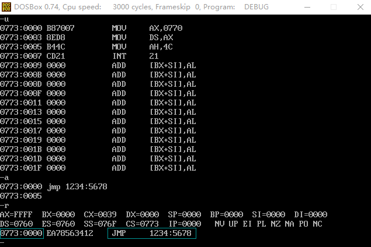The image size is (371, 247).
Task: Click register value BP=0000
Action: tap(227, 215)
